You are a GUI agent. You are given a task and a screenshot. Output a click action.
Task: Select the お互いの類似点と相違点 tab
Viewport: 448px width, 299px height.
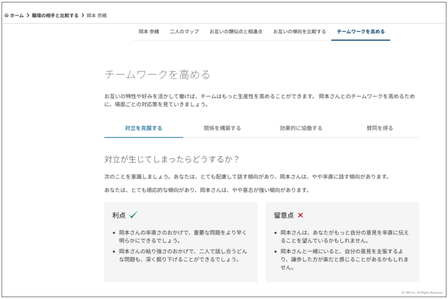click(x=236, y=32)
